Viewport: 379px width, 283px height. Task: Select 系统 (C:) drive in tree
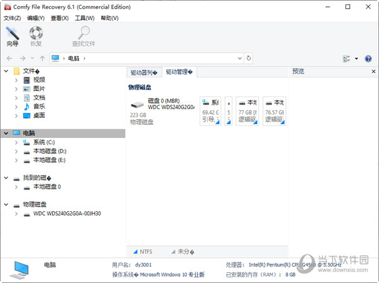click(x=44, y=142)
